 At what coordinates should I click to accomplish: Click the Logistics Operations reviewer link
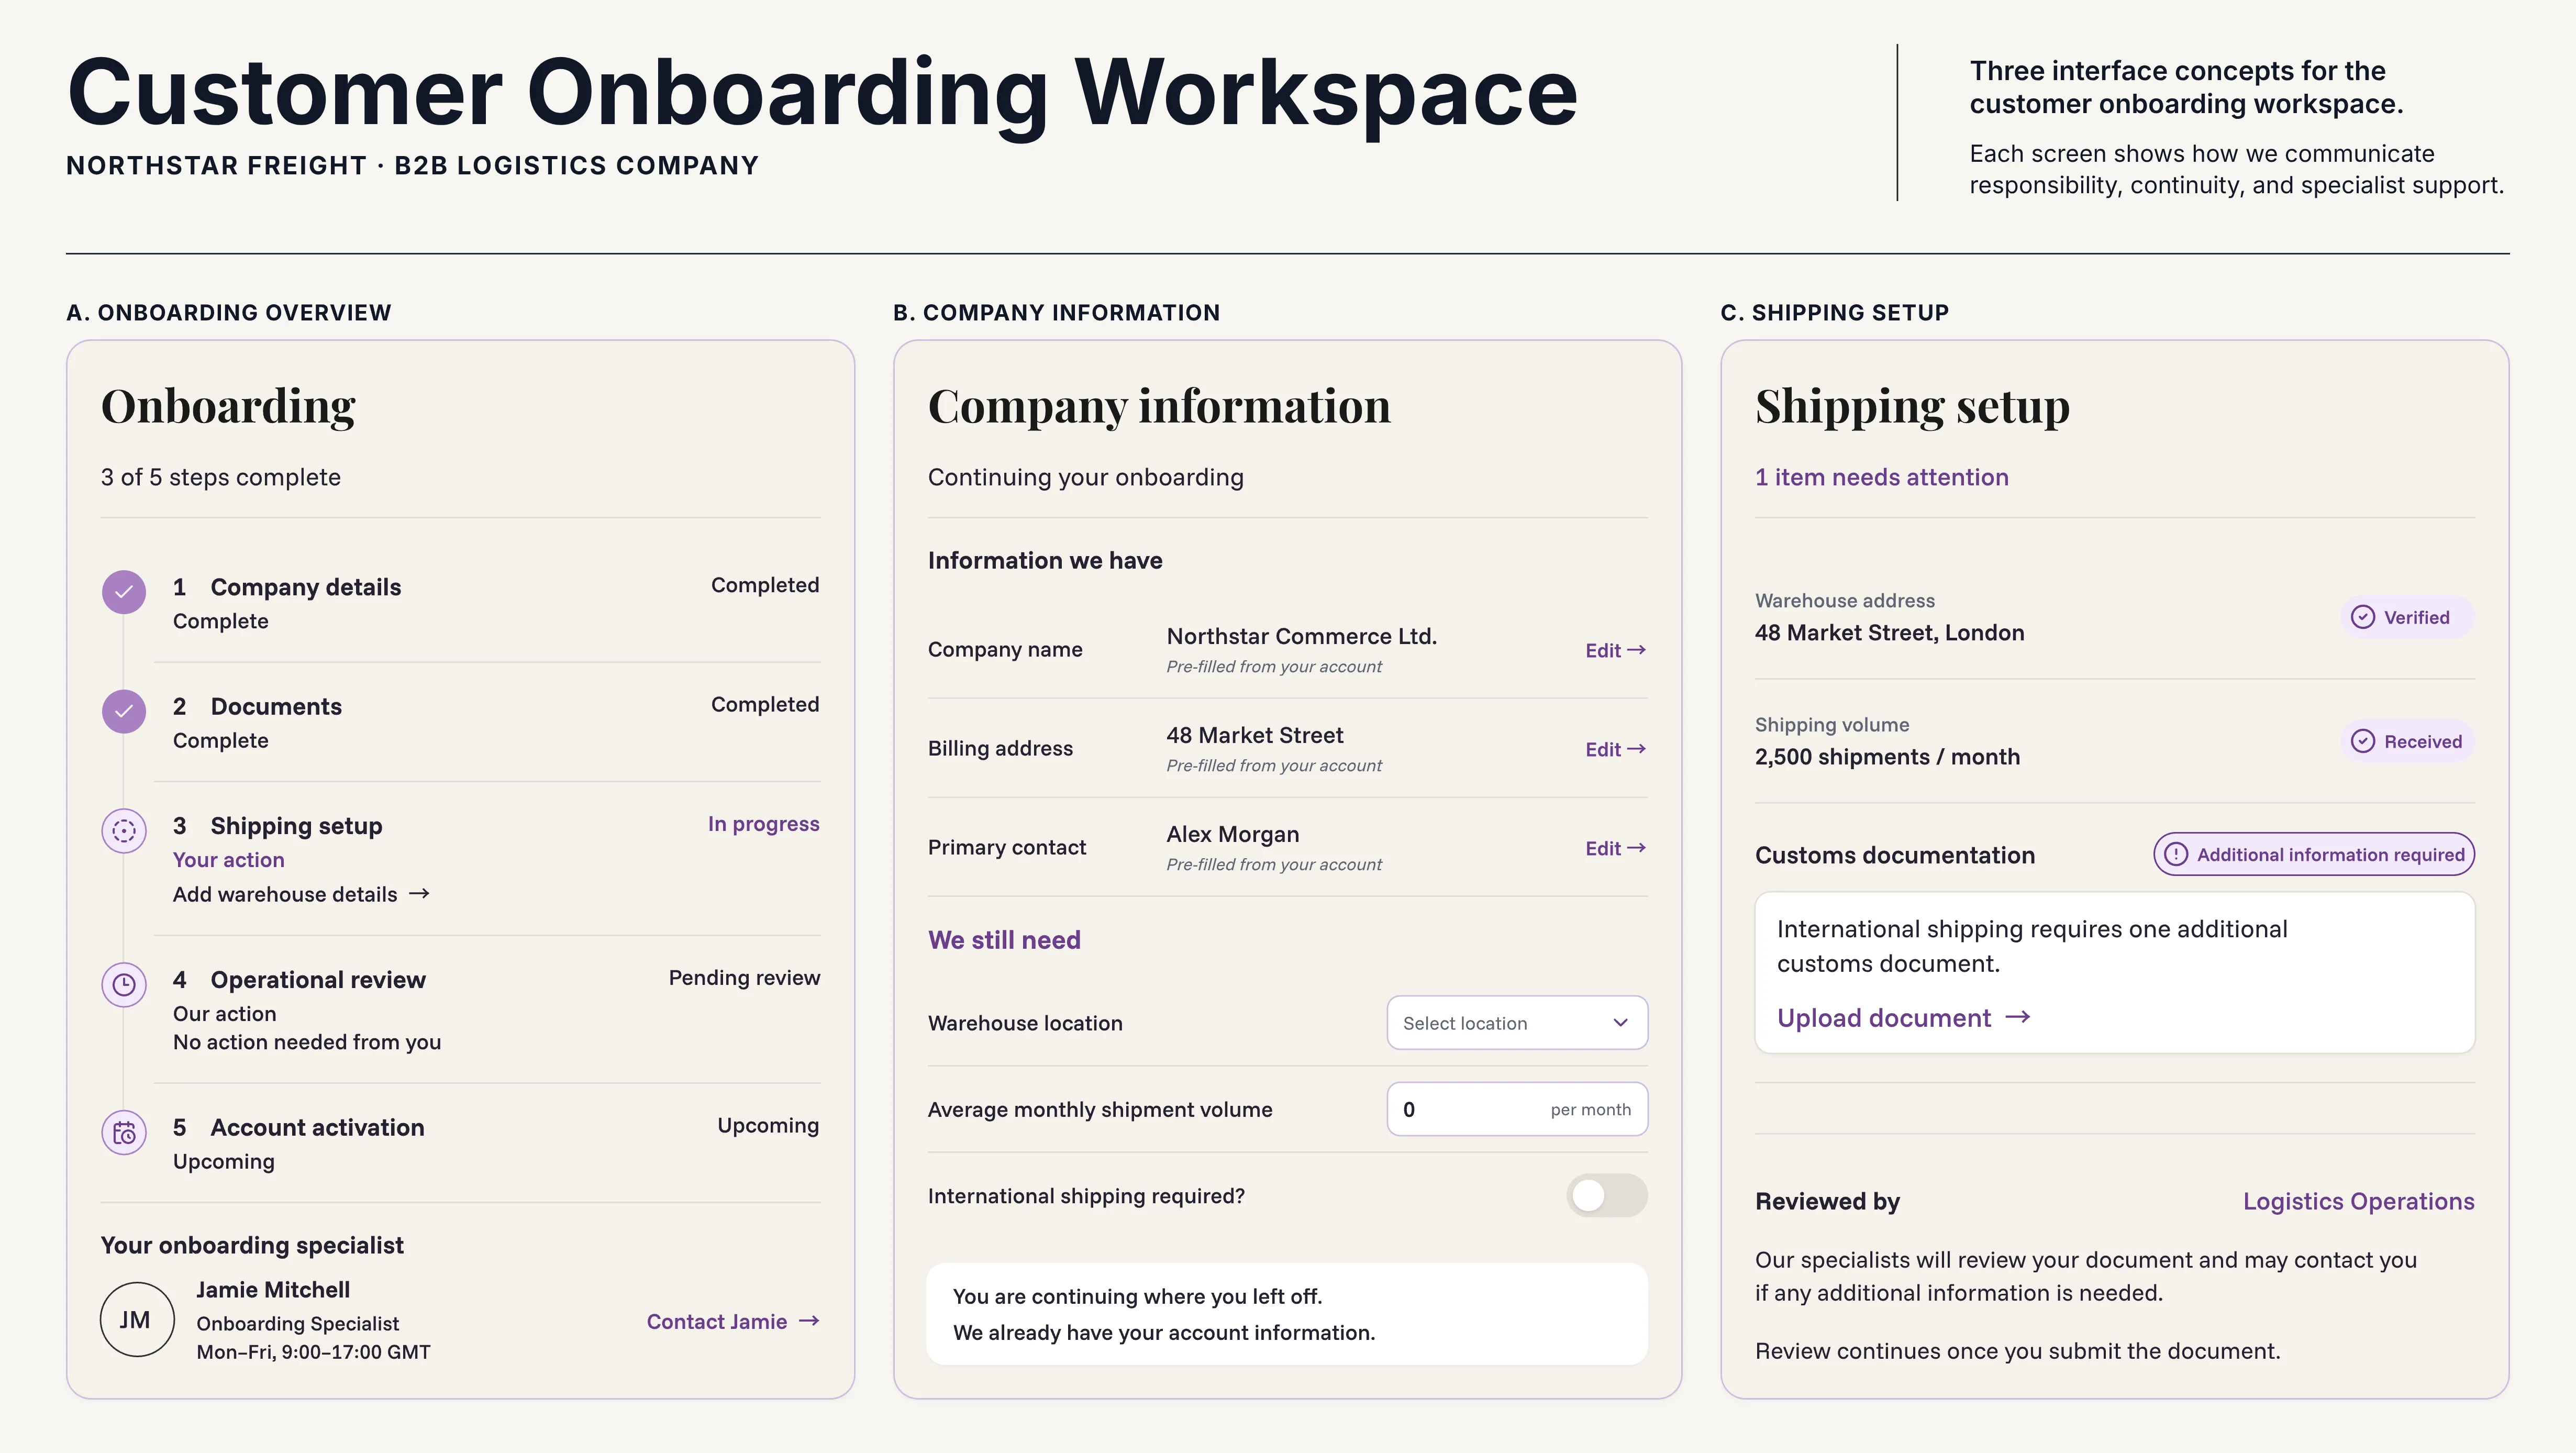point(2358,1201)
